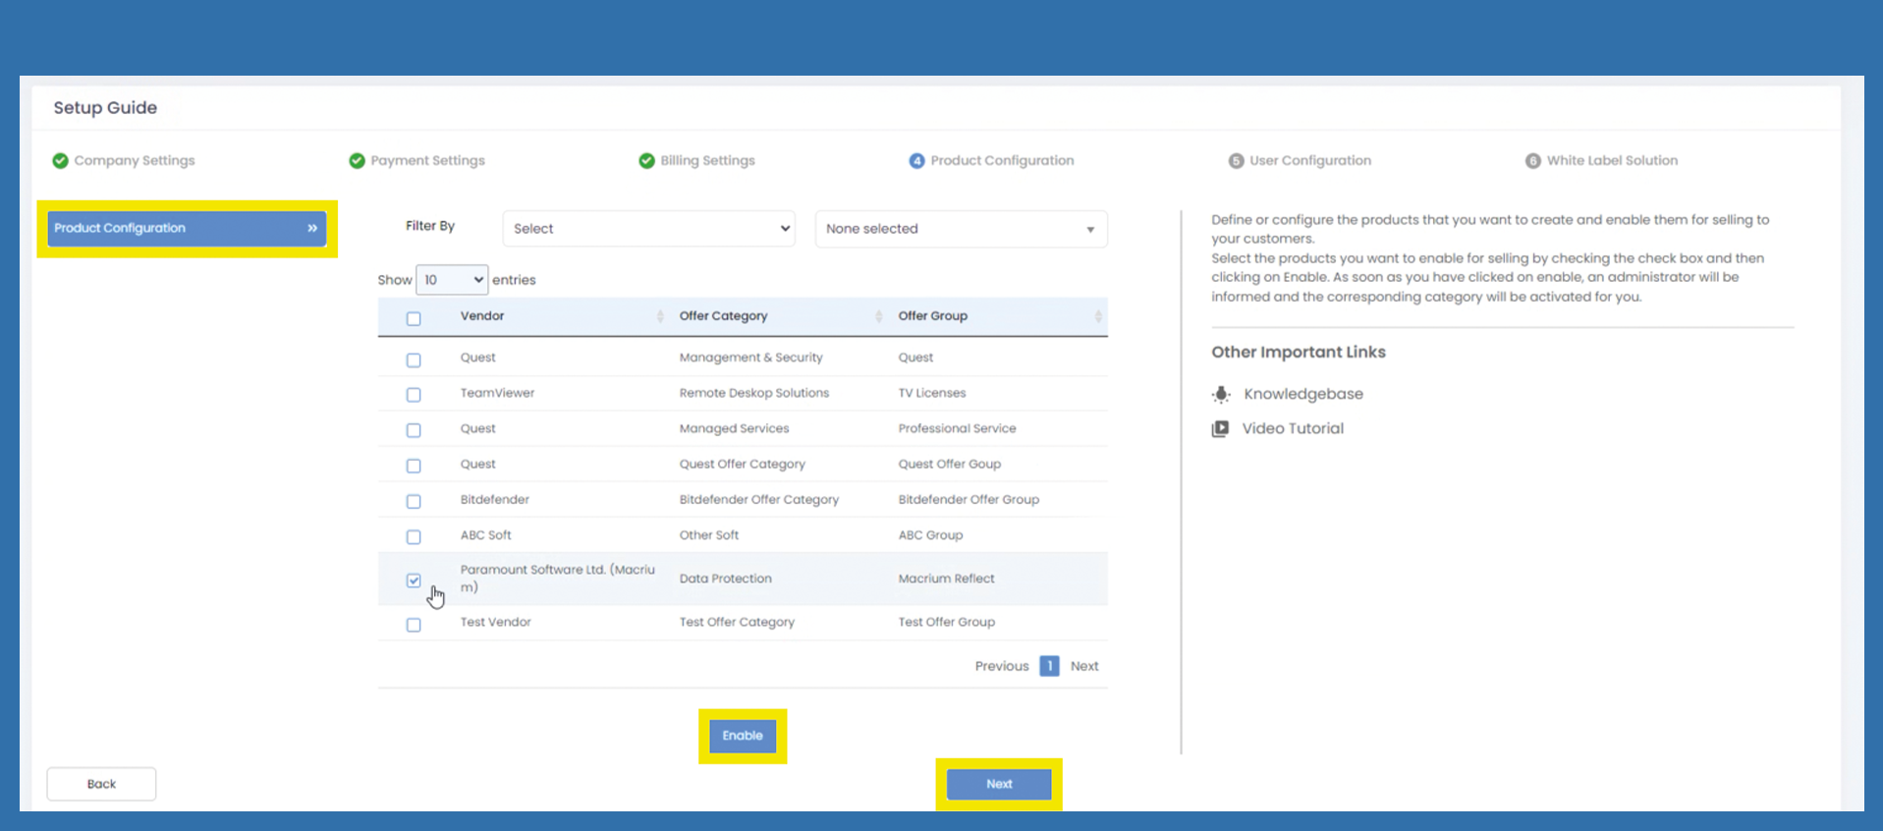Click the Billing Settings green checkmark icon
Image resolution: width=1883 pixels, height=831 pixels.
click(x=646, y=161)
